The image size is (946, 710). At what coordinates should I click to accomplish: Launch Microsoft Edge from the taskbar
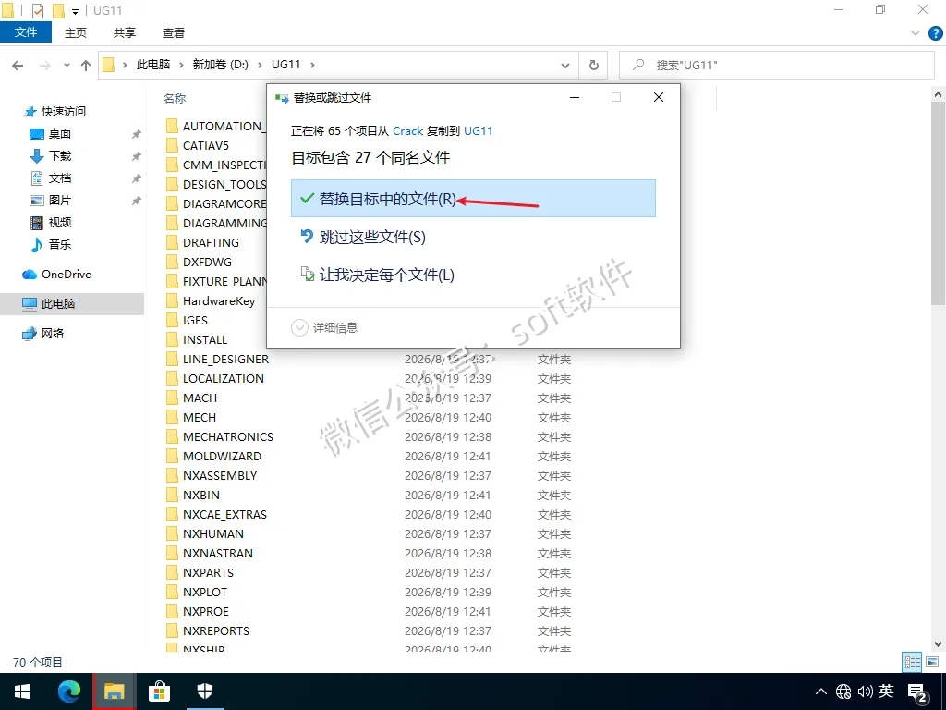[68, 692]
